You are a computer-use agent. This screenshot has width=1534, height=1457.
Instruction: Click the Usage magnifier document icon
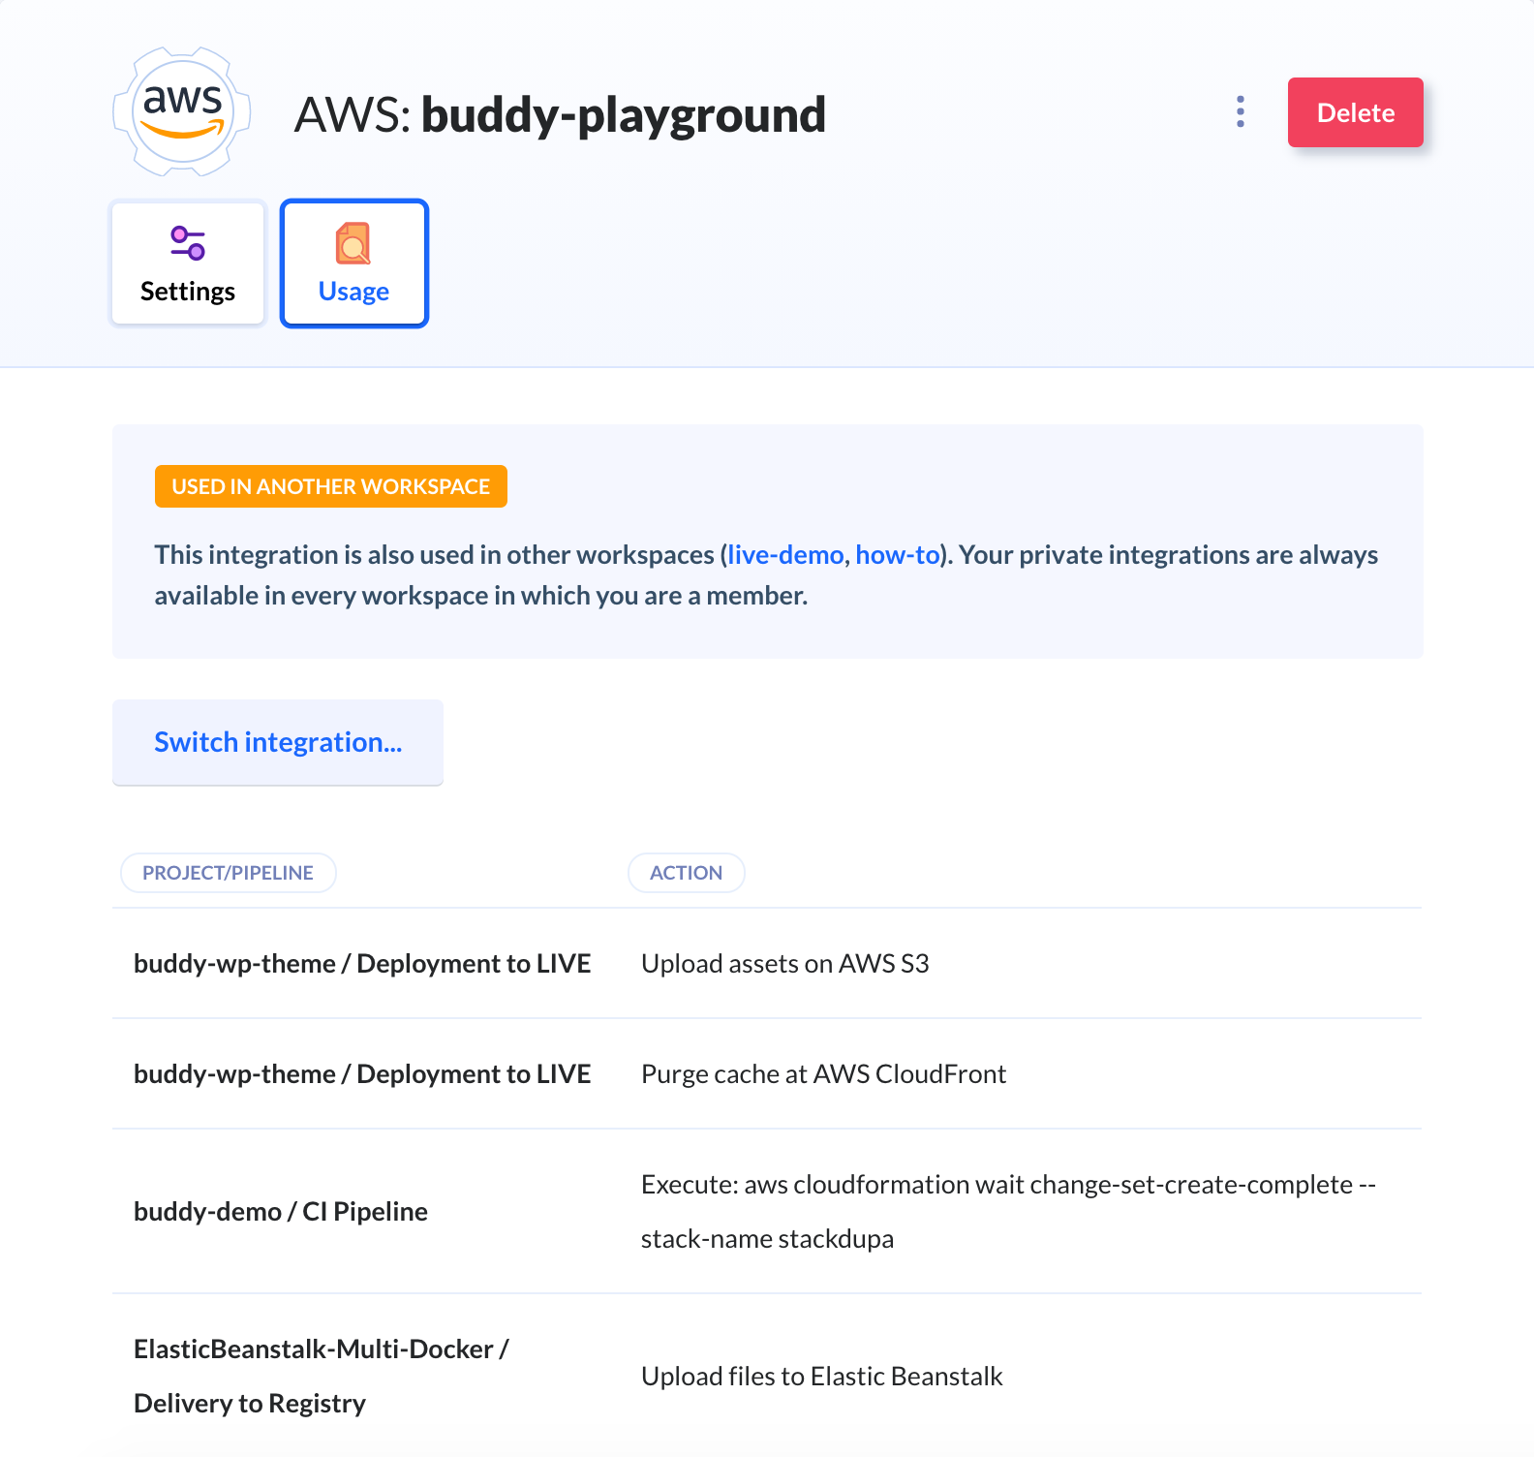[x=353, y=243]
